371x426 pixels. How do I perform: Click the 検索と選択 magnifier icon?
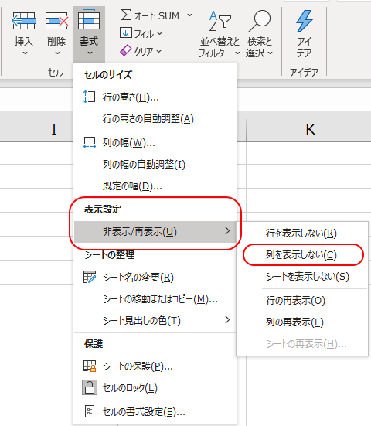coord(260,21)
